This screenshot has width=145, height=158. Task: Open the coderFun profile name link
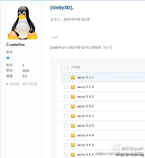[17, 45]
